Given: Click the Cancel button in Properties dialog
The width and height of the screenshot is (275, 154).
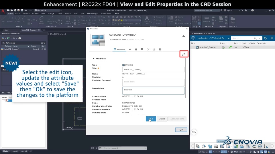Looking at the screenshot, I should coord(162,119).
